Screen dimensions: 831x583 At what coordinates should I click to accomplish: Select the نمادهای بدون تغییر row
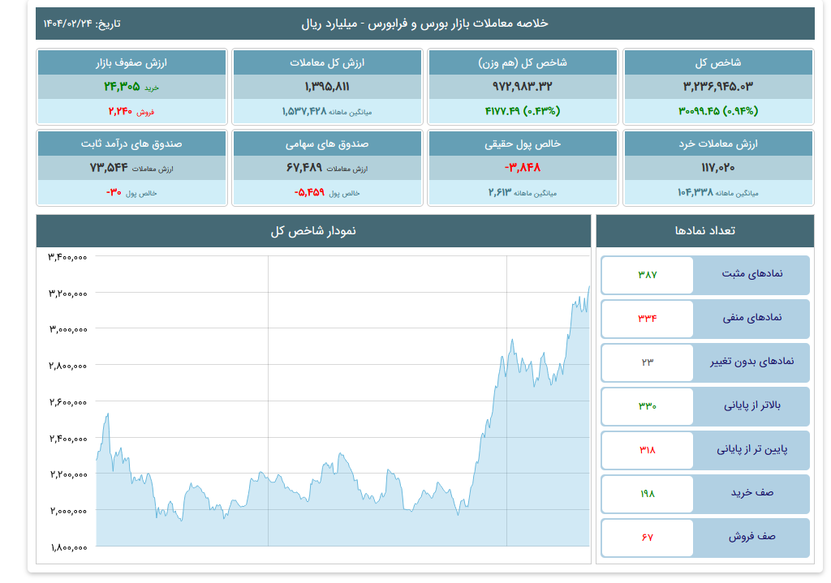click(x=705, y=362)
